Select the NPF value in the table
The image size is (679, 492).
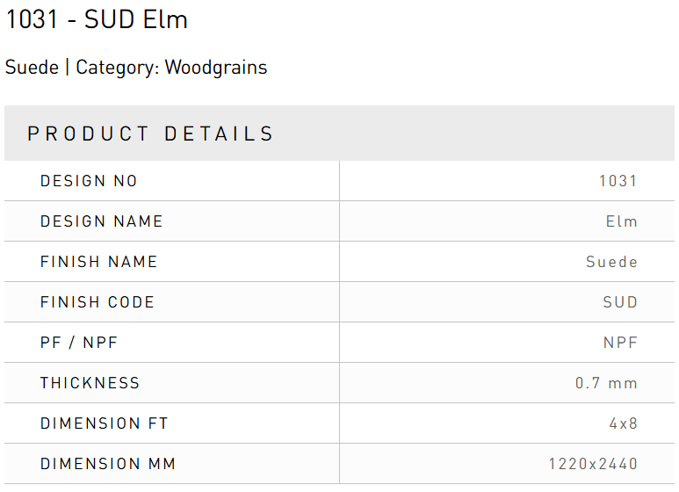(620, 343)
